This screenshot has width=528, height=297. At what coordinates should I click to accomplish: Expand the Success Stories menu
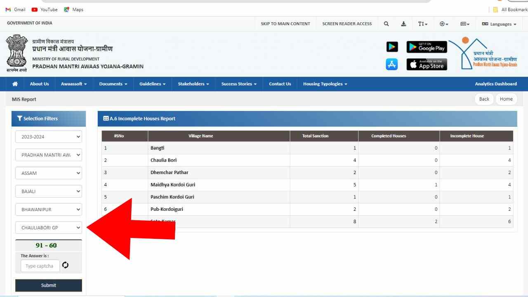click(x=239, y=84)
